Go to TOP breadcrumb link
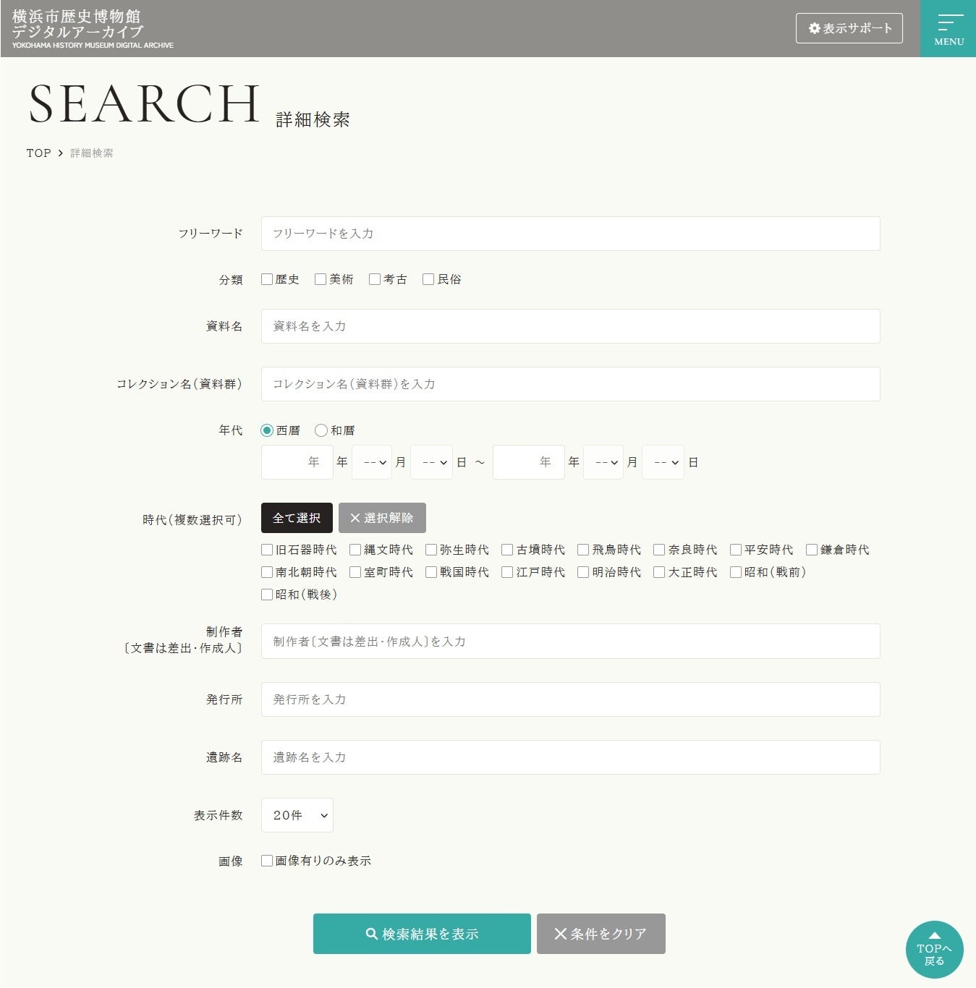The height and width of the screenshot is (988, 976). (38, 153)
